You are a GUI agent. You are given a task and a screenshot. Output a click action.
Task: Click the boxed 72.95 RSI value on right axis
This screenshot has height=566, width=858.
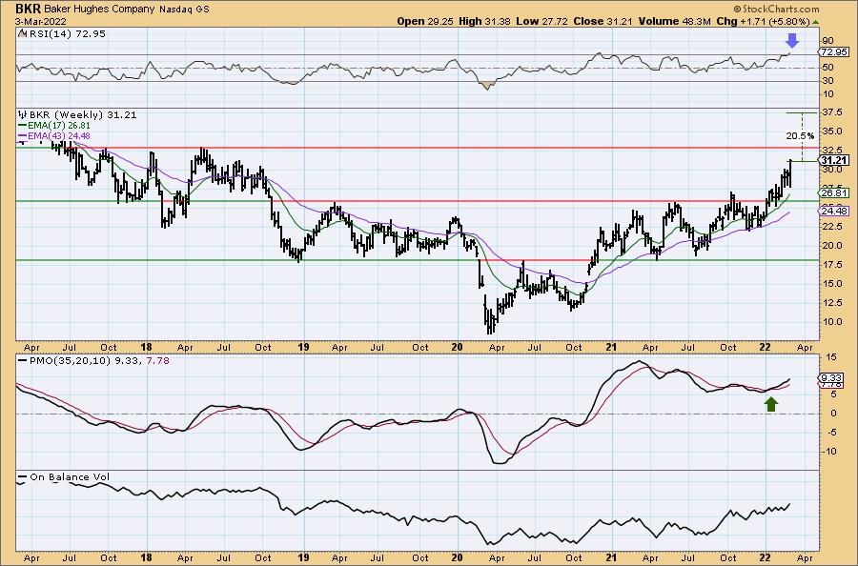pos(833,52)
